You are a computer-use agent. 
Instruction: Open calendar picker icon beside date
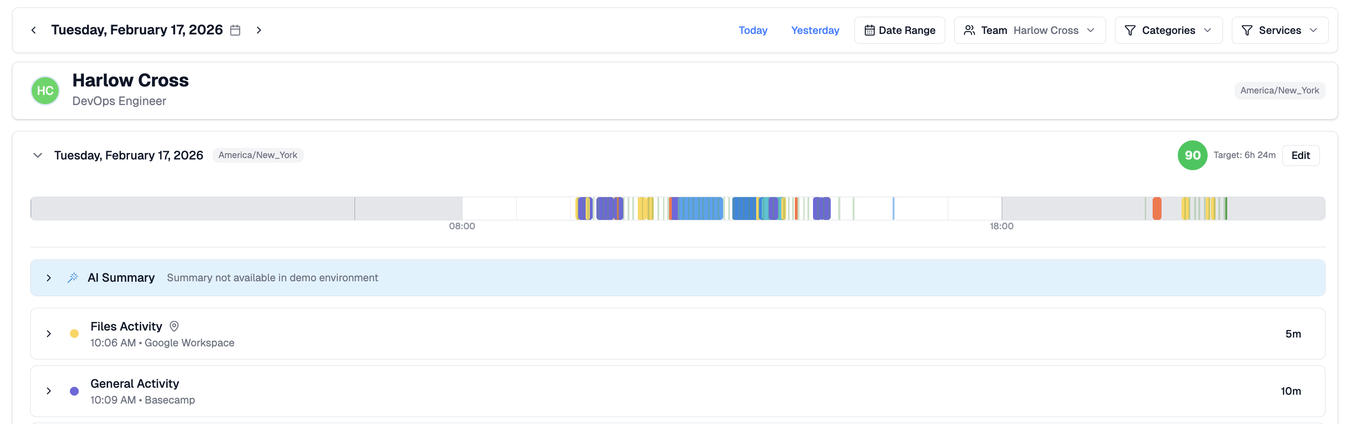pos(235,30)
